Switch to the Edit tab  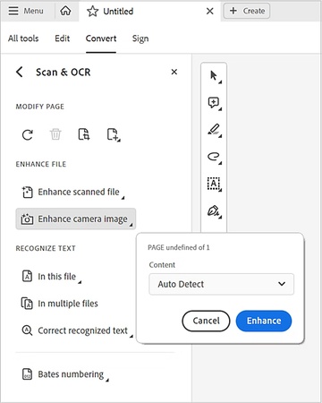(x=63, y=39)
